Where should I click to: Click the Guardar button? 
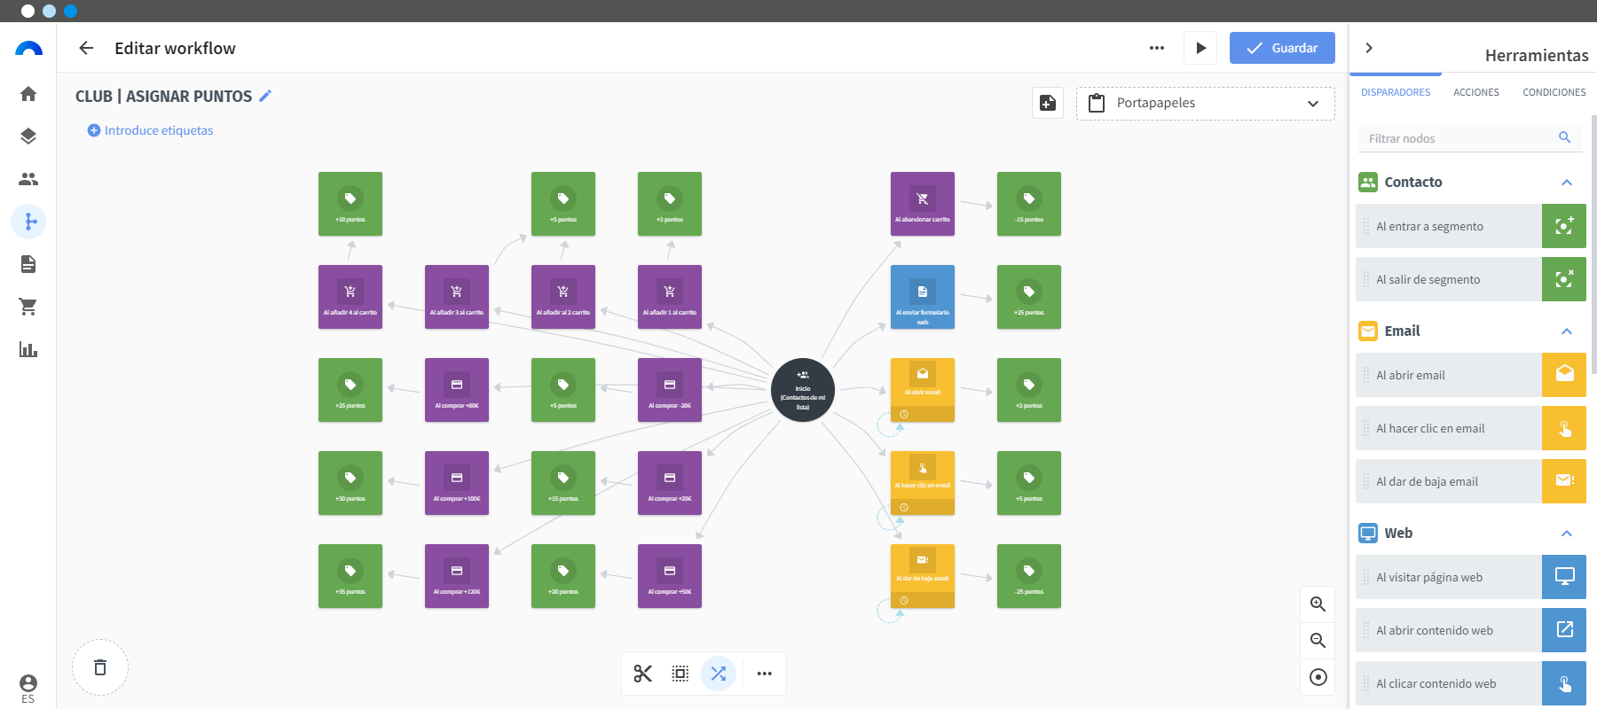click(1282, 48)
